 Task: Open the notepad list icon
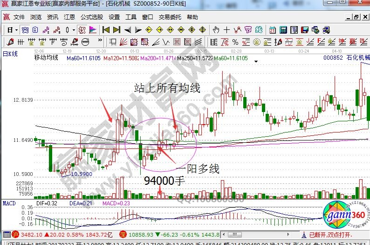coord(294,30)
